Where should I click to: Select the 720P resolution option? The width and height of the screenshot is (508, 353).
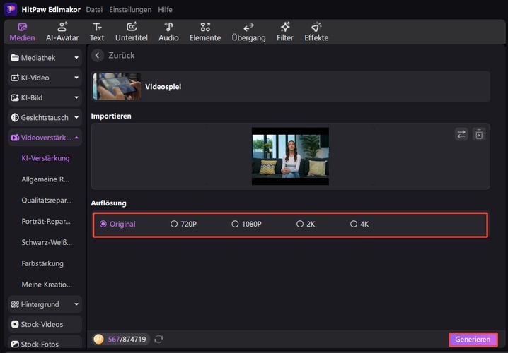pos(184,224)
